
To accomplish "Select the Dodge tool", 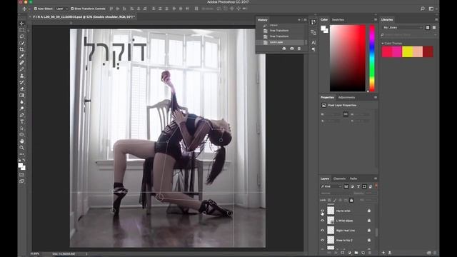I will (22, 109).
